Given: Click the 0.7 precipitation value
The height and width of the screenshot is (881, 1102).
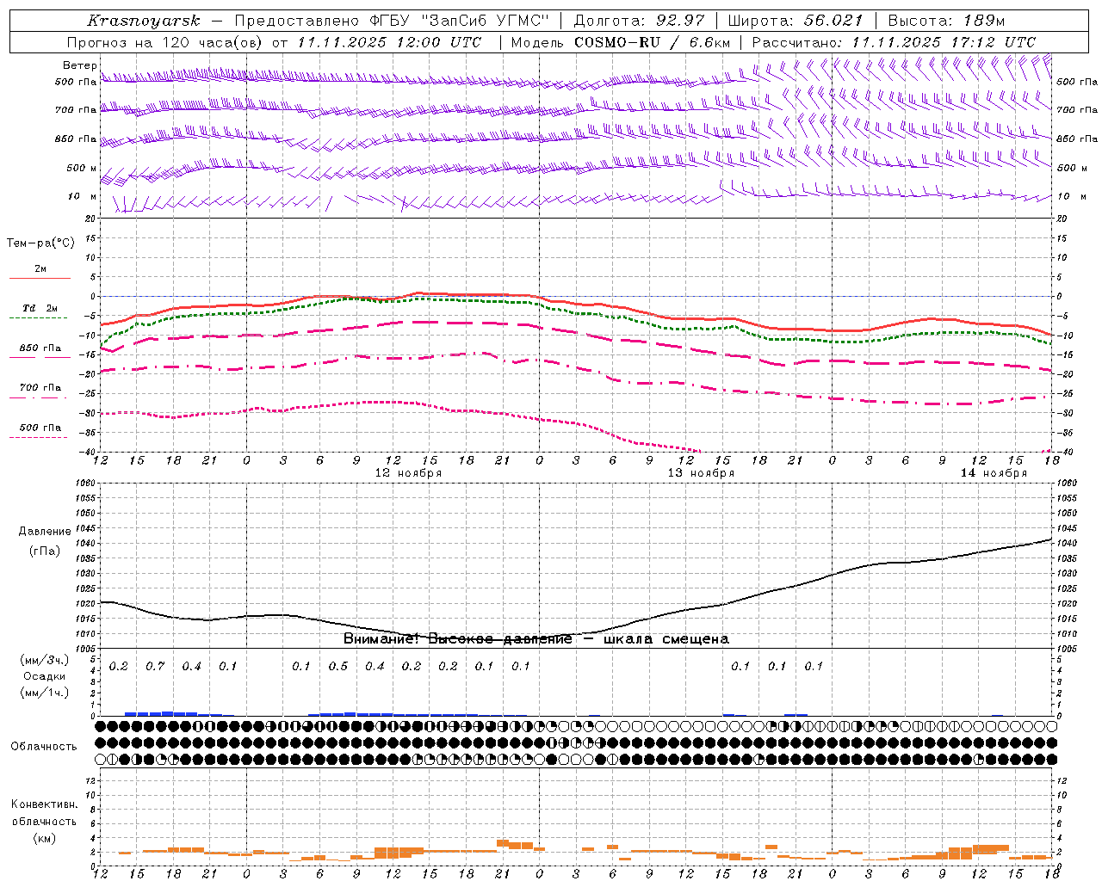Looking at the screenshot, I should pos(155,667).
